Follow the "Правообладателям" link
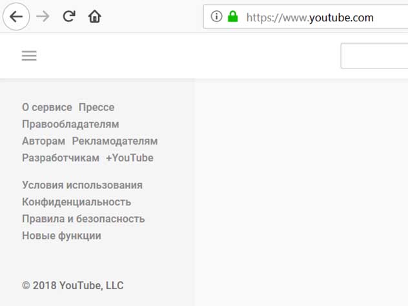Screen dimensions: 408x306 pyautogui.click(x=70, y=124)
